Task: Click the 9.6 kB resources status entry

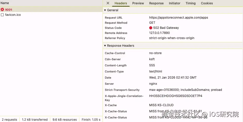Action: [x=65, y=120]
